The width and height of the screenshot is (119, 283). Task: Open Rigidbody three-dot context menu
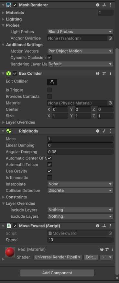pyautogui.click(x=111, y=131)
